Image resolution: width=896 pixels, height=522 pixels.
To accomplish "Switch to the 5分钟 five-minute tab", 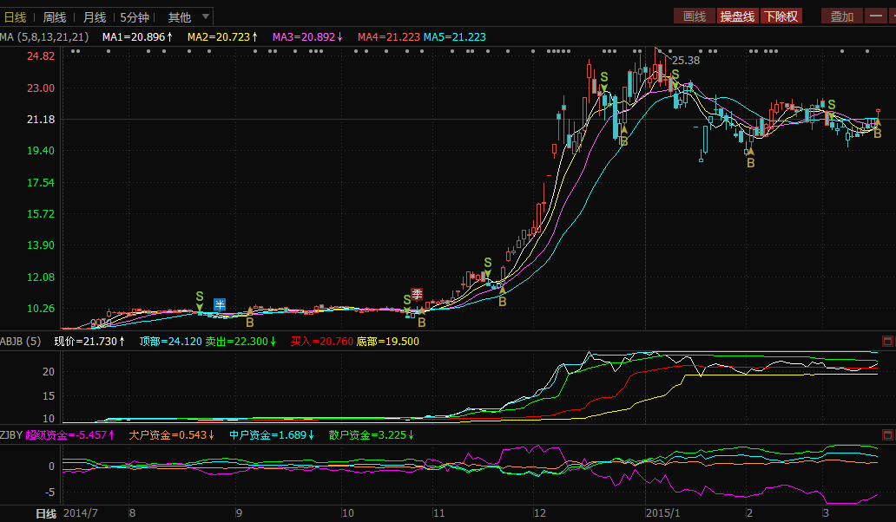I will pos(135,17).
